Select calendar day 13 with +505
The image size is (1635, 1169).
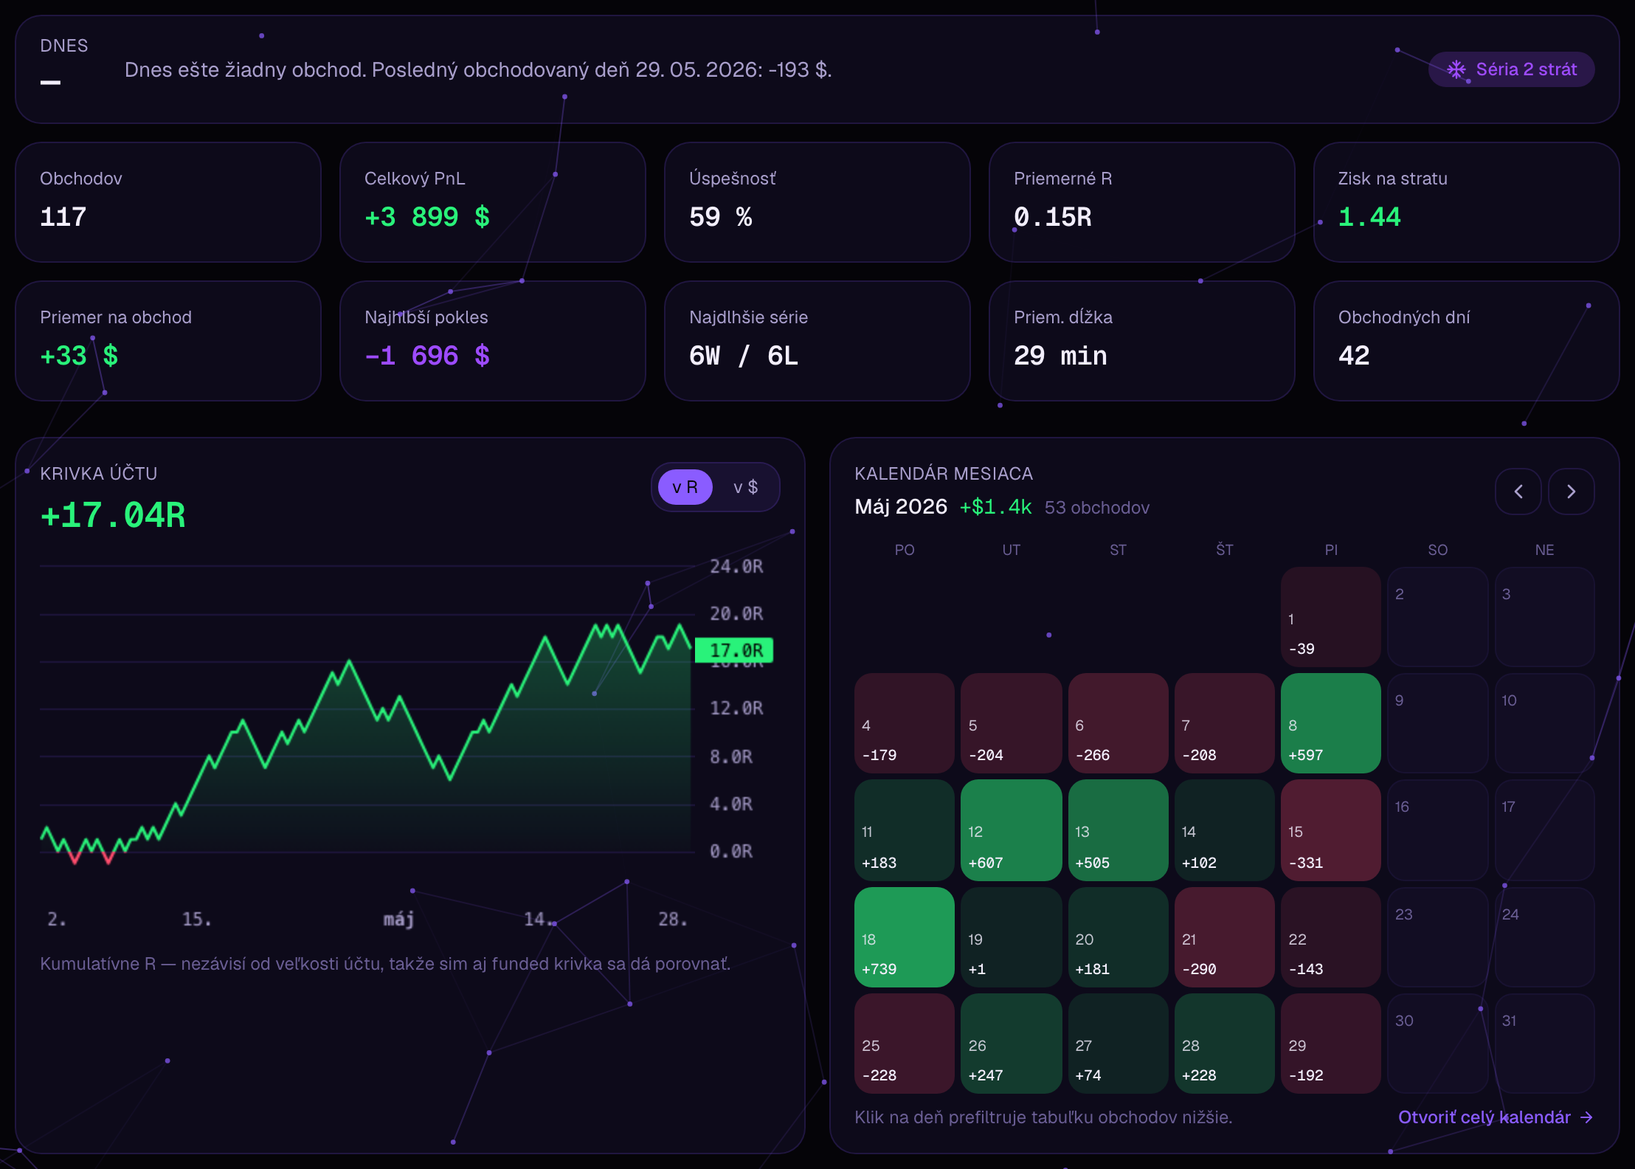point(1118,830)
